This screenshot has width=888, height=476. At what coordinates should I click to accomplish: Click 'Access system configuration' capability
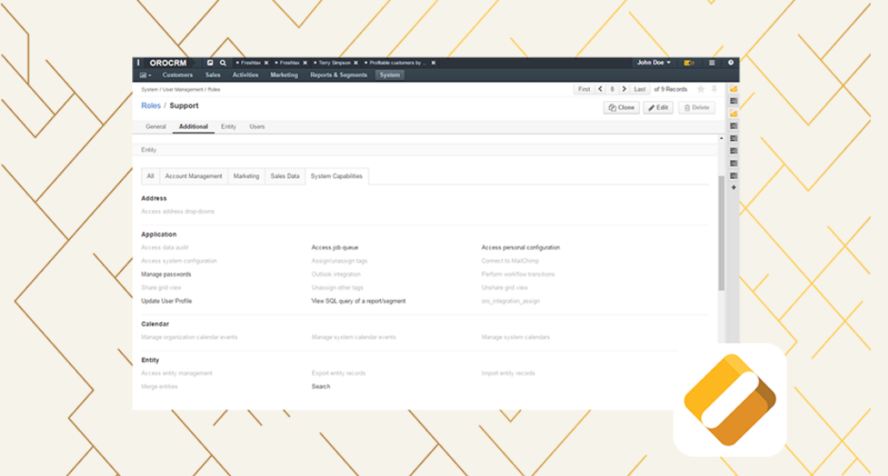[x=179, y=261]
